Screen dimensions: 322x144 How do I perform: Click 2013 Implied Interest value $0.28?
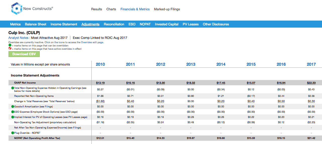[191, 117]
